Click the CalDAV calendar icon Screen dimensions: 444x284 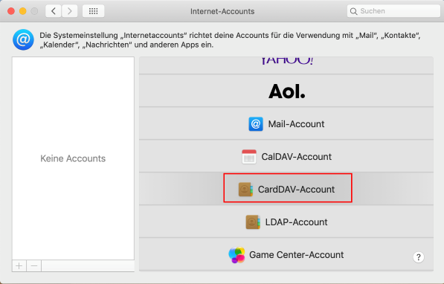click(249, 157)
